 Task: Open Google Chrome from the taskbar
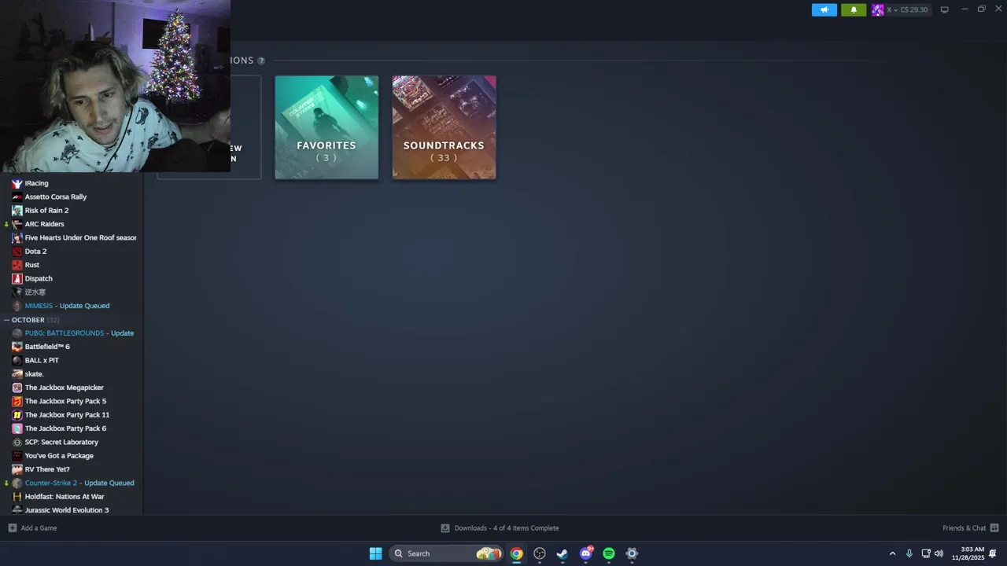click(x=516, y=553)
